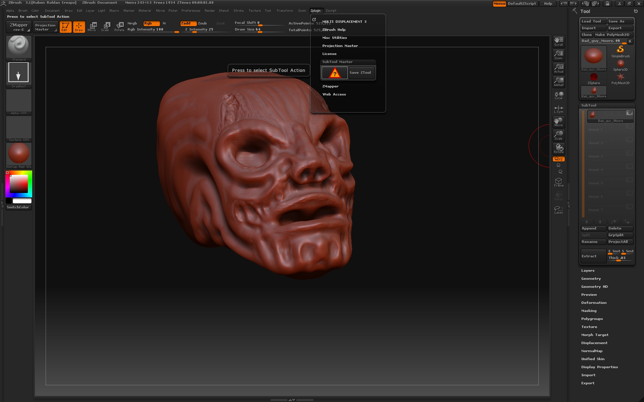This screenshot has height=402, width=644.
Task: Click the right-shelf Move view icon
Action: tap(558, 122)
